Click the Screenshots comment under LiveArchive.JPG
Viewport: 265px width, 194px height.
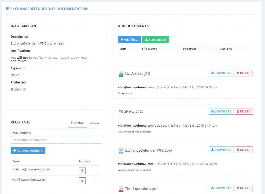125,93
